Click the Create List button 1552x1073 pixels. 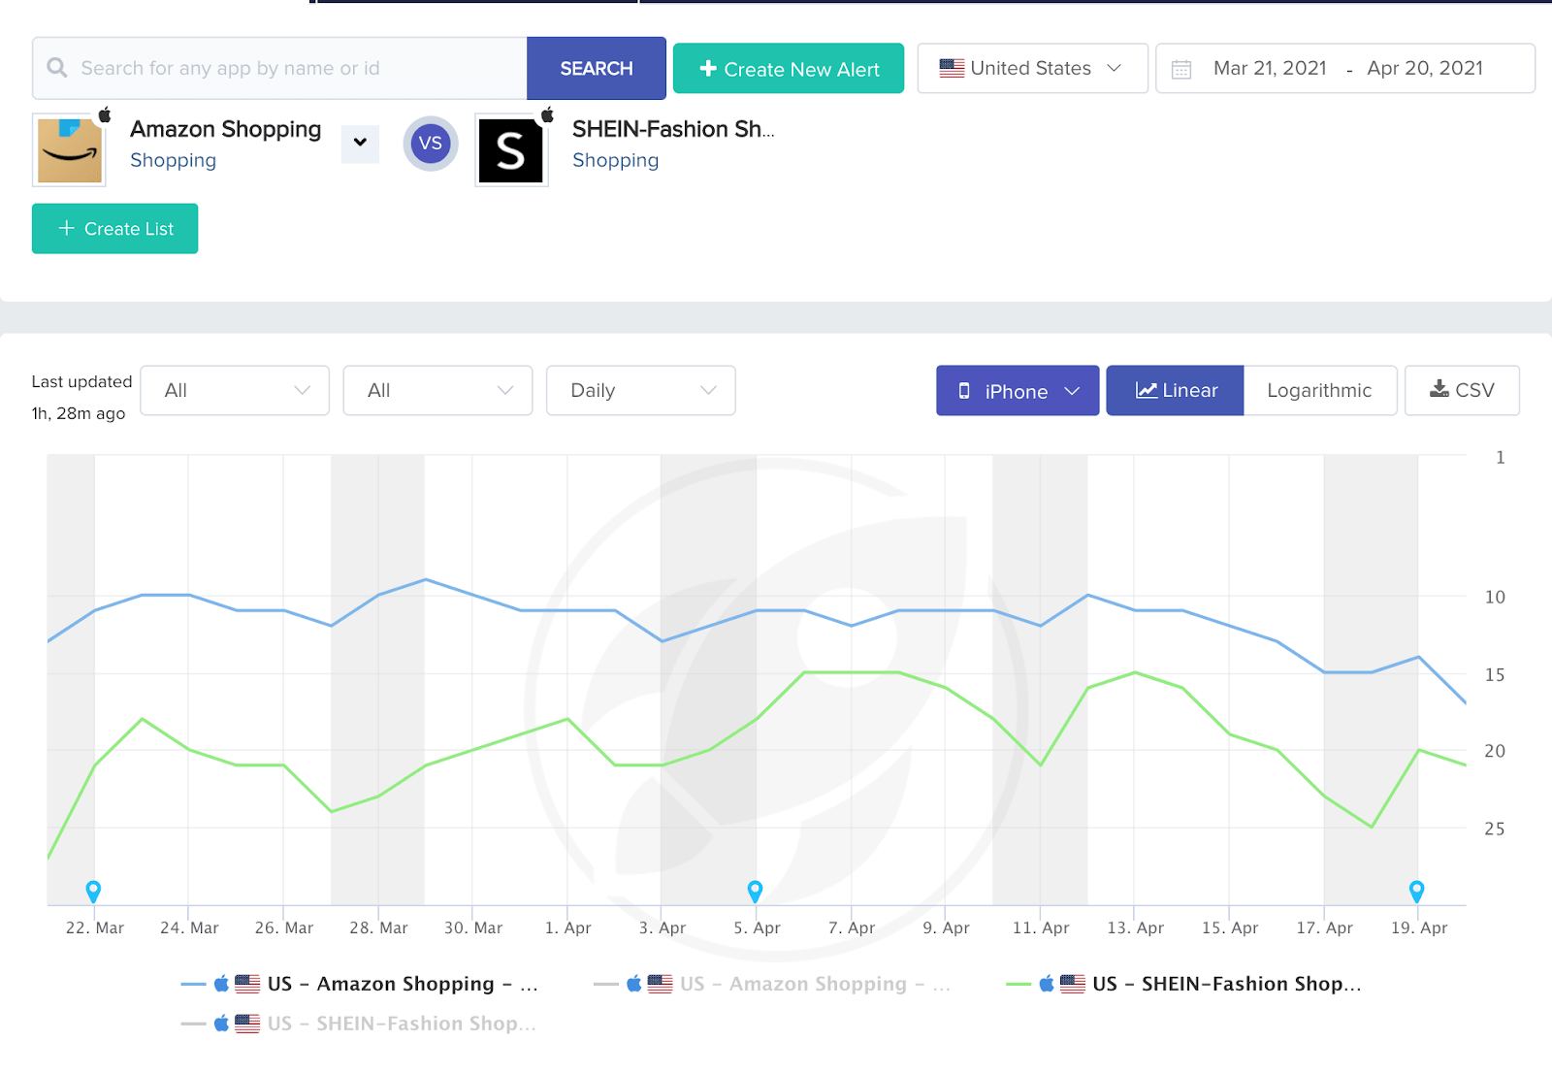pyautogui.click(x=114, y=228)
